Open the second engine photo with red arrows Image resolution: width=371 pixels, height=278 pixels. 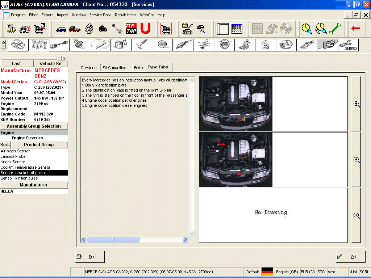click(235, 160)
